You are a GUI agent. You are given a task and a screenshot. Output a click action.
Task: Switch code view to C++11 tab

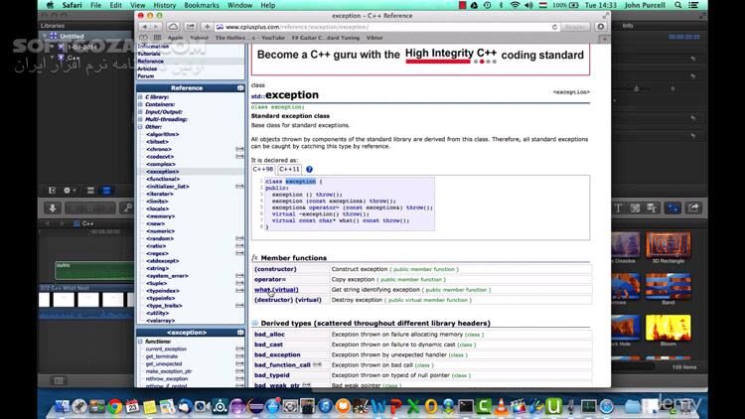tap(289, 169)
